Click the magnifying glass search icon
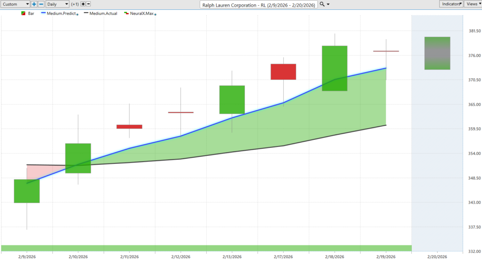Screen dimensions: 482x260 pos(322,4)
